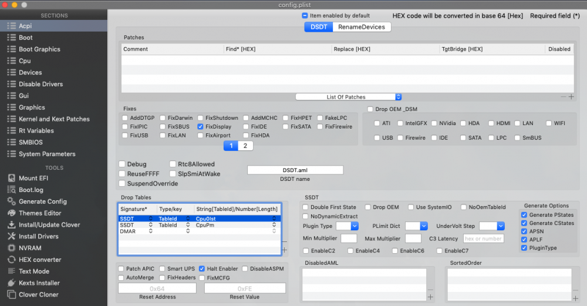Add a patch with the Patches plus icon

point(571,97)
